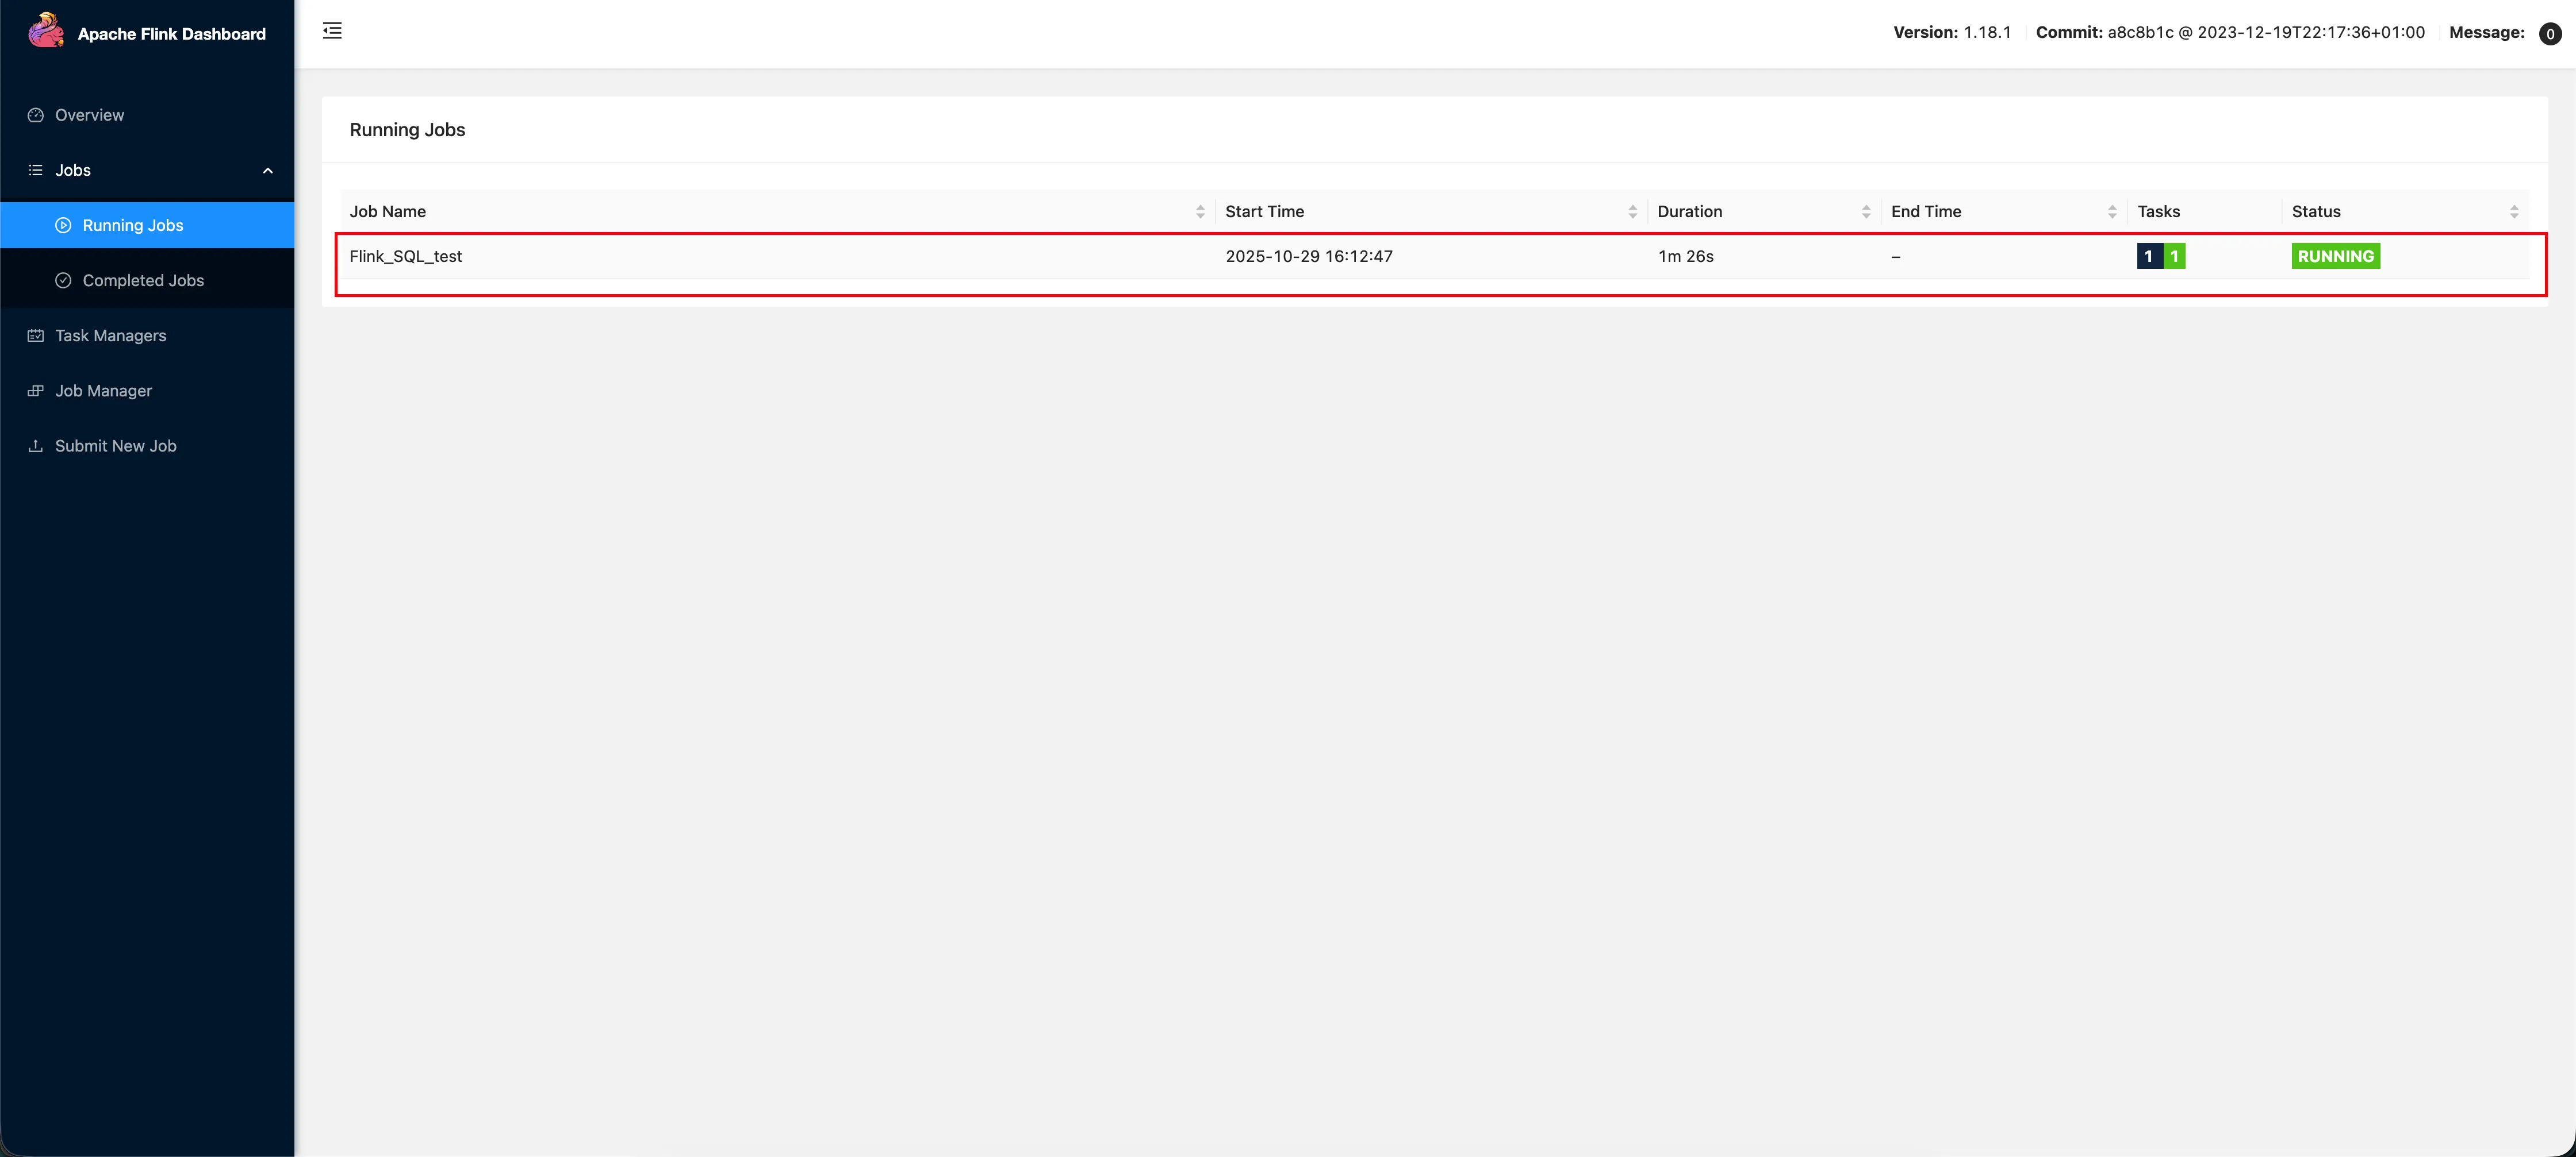Sort by Status column arrows
The width and height of the screenshot is (2576, 1157).
(x=2514, y=212)
